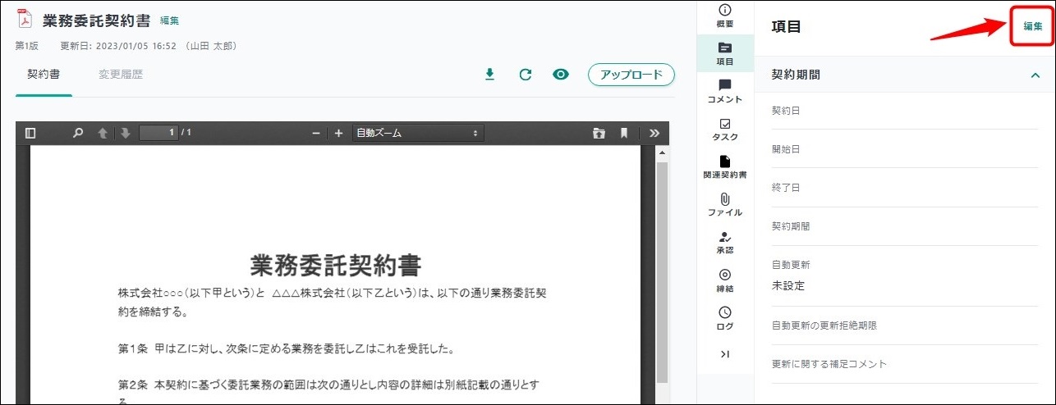Open the 締結 sidebar panel
This screenshot has width=1056, height=405.
[x=724, y=280]
